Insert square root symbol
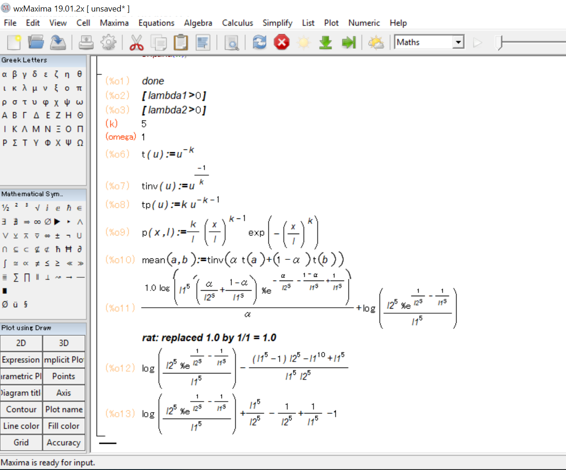 (37, 208)
